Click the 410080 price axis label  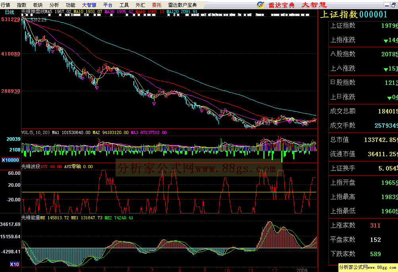coord(11,54)
